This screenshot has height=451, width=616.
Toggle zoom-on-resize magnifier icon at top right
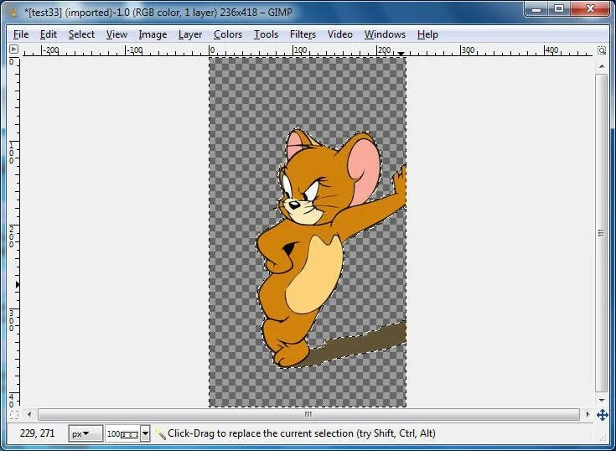click(x=602, y=50)
